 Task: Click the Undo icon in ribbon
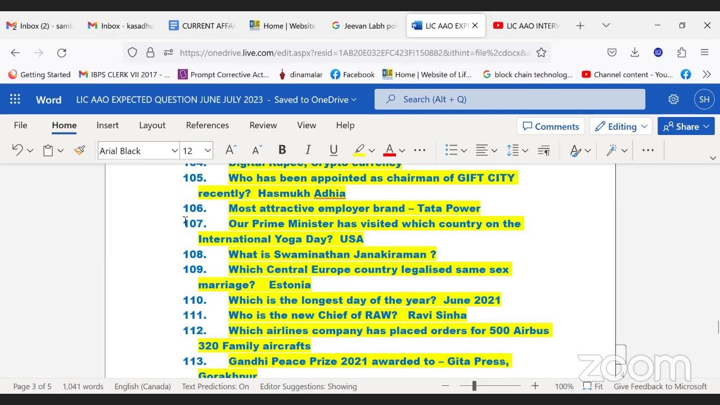click(17, 150)
